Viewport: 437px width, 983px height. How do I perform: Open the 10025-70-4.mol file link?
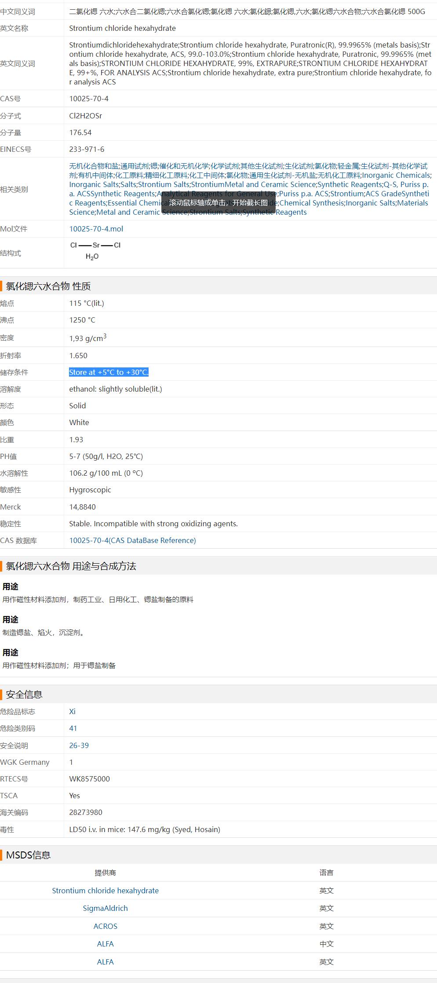pyautogui.click(x=96, y=229)
